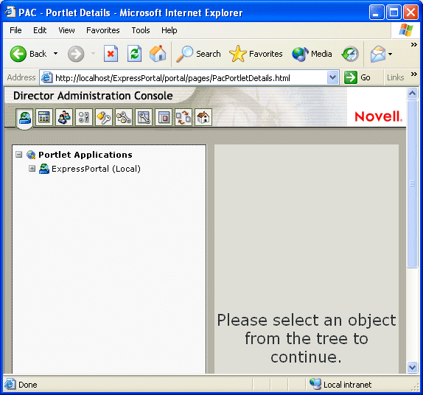Expand the Links bar chevron
Image resolution: width=423 pixels, height=395 pixels.
tap(414, 74)
